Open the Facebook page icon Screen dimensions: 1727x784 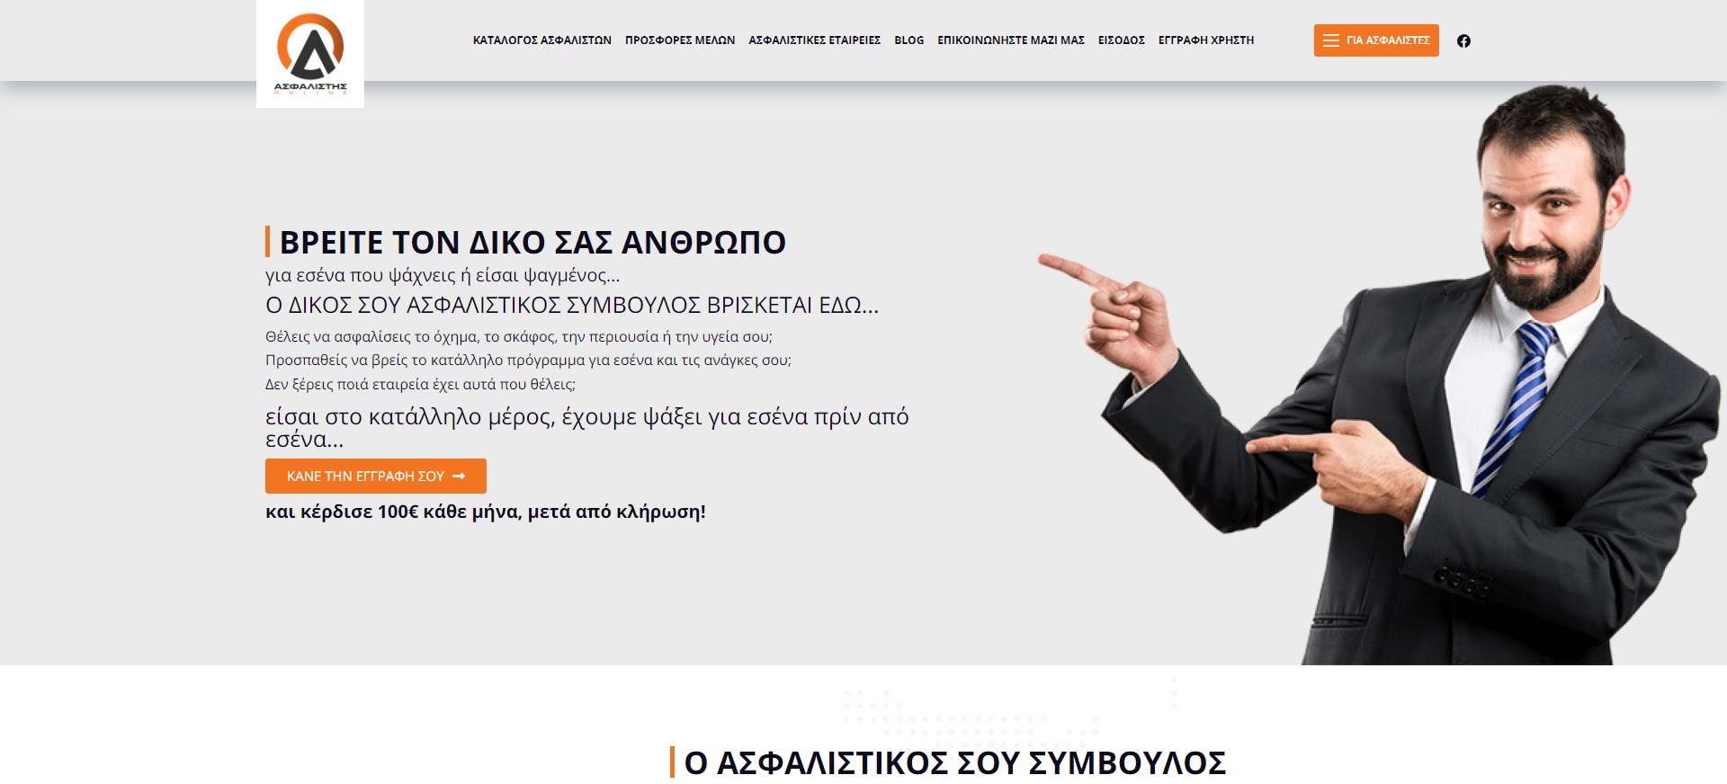[1463, 40]
